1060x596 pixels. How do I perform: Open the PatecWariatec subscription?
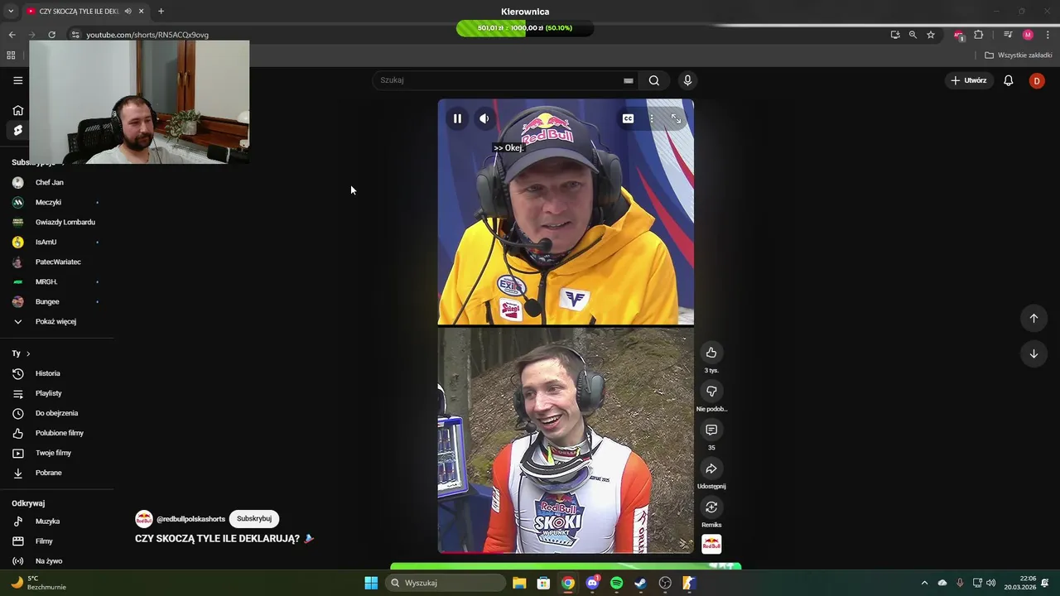(x=56, y=262)
